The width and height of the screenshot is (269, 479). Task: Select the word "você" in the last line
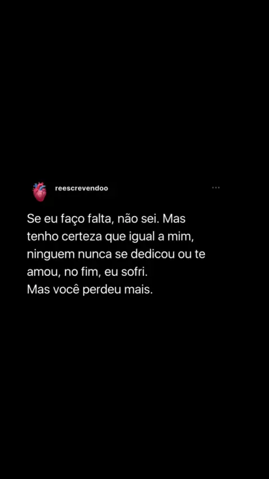tap(67, 289)
